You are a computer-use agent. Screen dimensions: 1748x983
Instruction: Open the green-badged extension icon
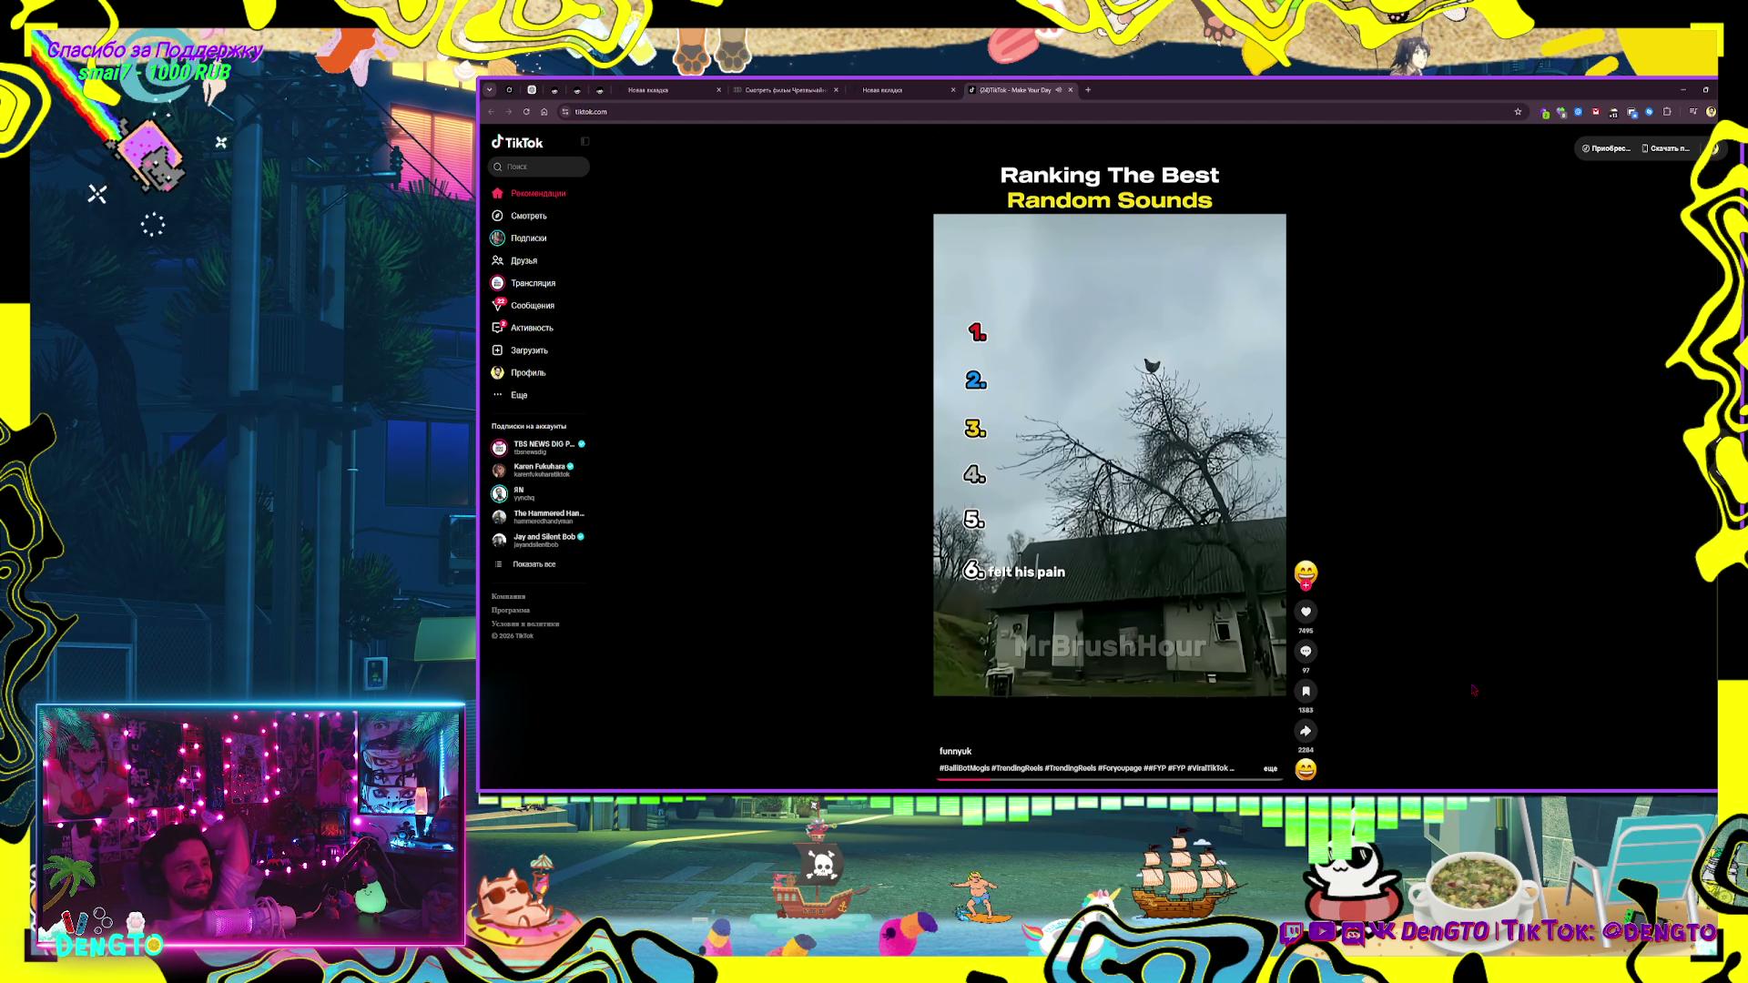[1545, 113]
